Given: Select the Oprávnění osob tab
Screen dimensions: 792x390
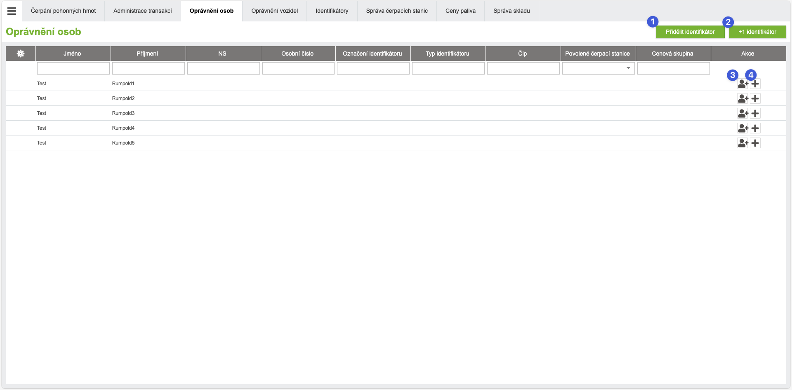Looking at the screenshot, I should (212, 11).
